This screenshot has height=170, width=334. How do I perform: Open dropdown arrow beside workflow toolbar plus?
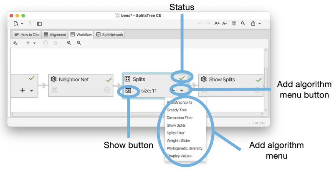[x=35, y=43]
